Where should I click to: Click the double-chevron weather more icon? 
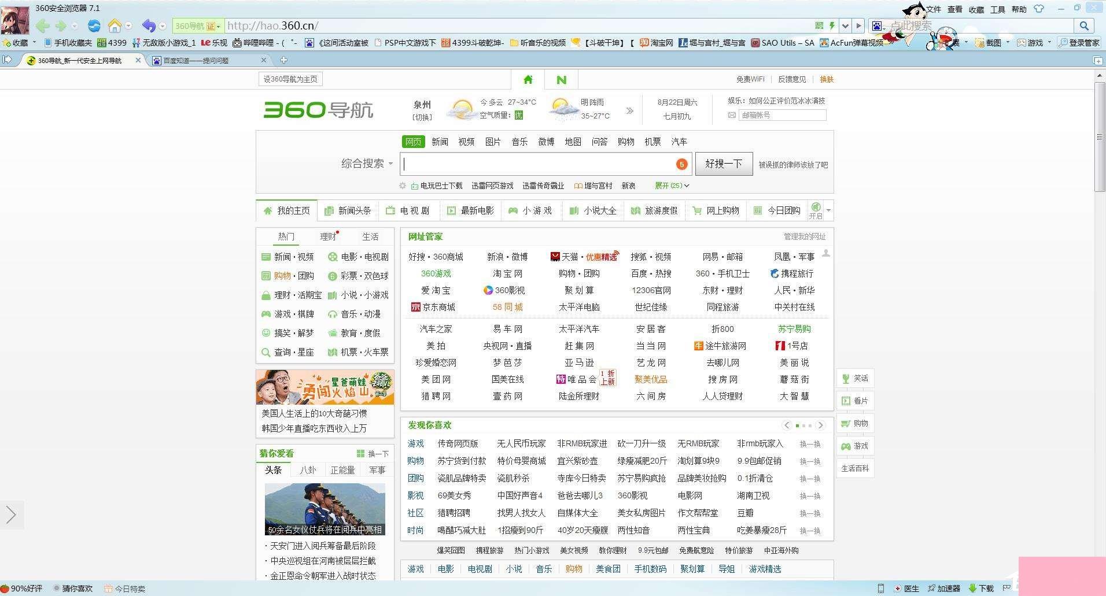(x=629, y=110)
